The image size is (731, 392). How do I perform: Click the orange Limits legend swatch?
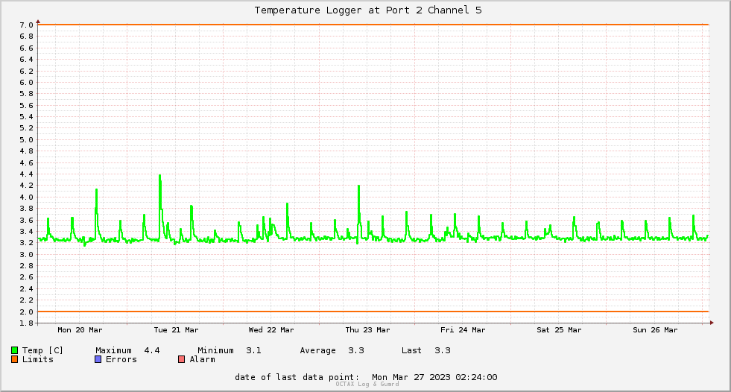click(14, 359)
